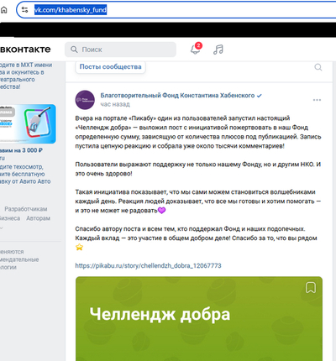Click the text 'Вчера на портале «Пикабу»'
The width and height of the screenshot is (336, 361).
[x=115, y=118]
